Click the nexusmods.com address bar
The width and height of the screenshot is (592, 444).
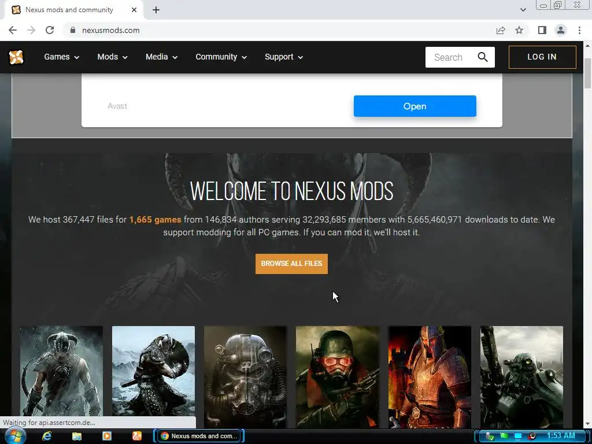pyautogui.click(x=279, y=30)
